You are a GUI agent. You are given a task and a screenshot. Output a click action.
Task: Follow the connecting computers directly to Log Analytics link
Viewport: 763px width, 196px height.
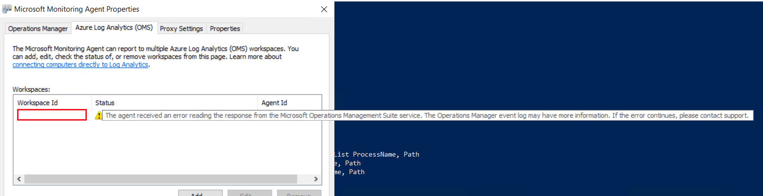(x=80, y=64)
